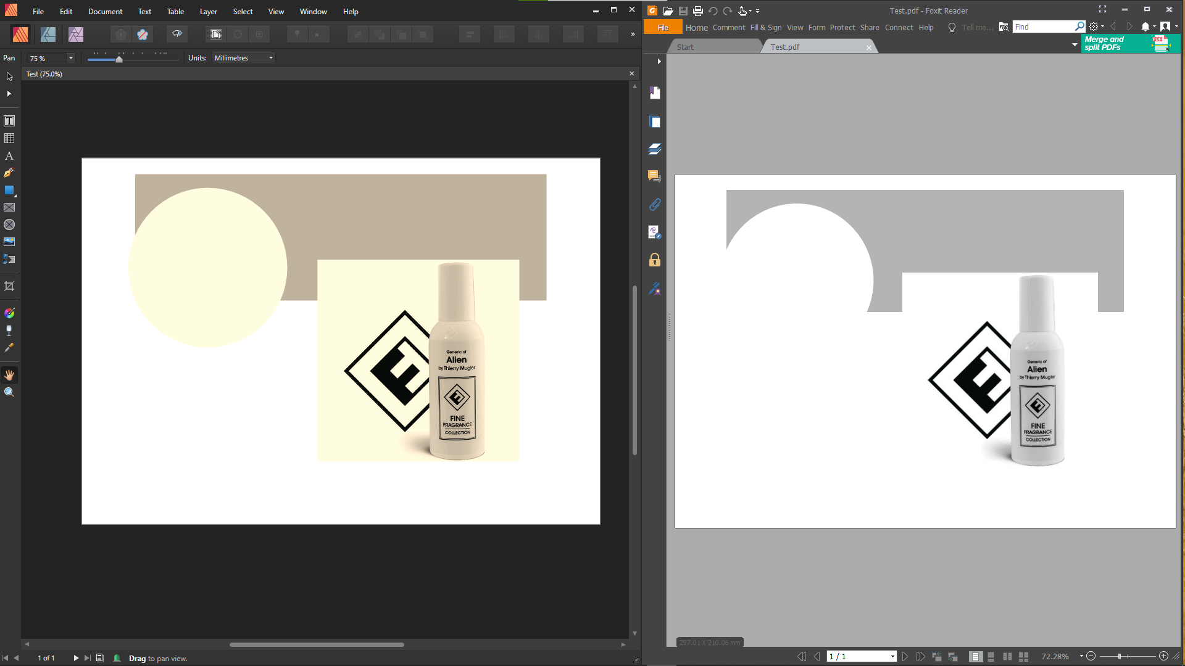This screenshot has width=1185, height=666.
Task: Select the Frame Text tool
Action: point(9,121)
